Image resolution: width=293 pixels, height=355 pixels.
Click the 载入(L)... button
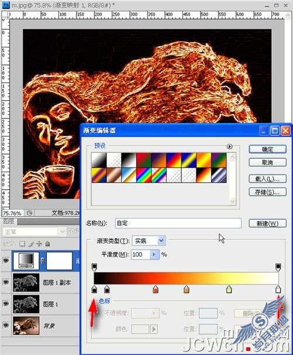[x=267, y=179]
